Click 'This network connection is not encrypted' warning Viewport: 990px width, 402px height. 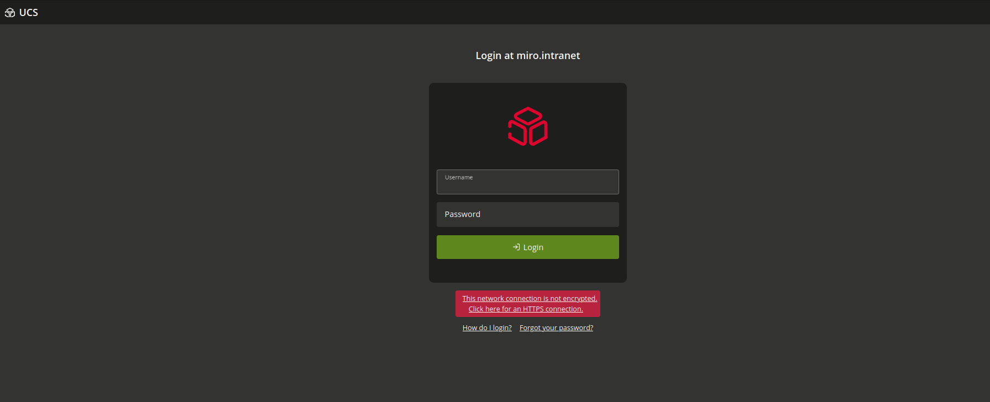point(530,298)
